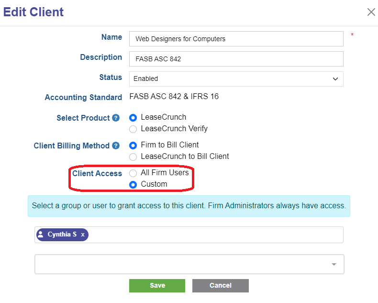Click the user icon in Cynthia S tag
Viewport: 378px width, 303px height.
point(41,235)
